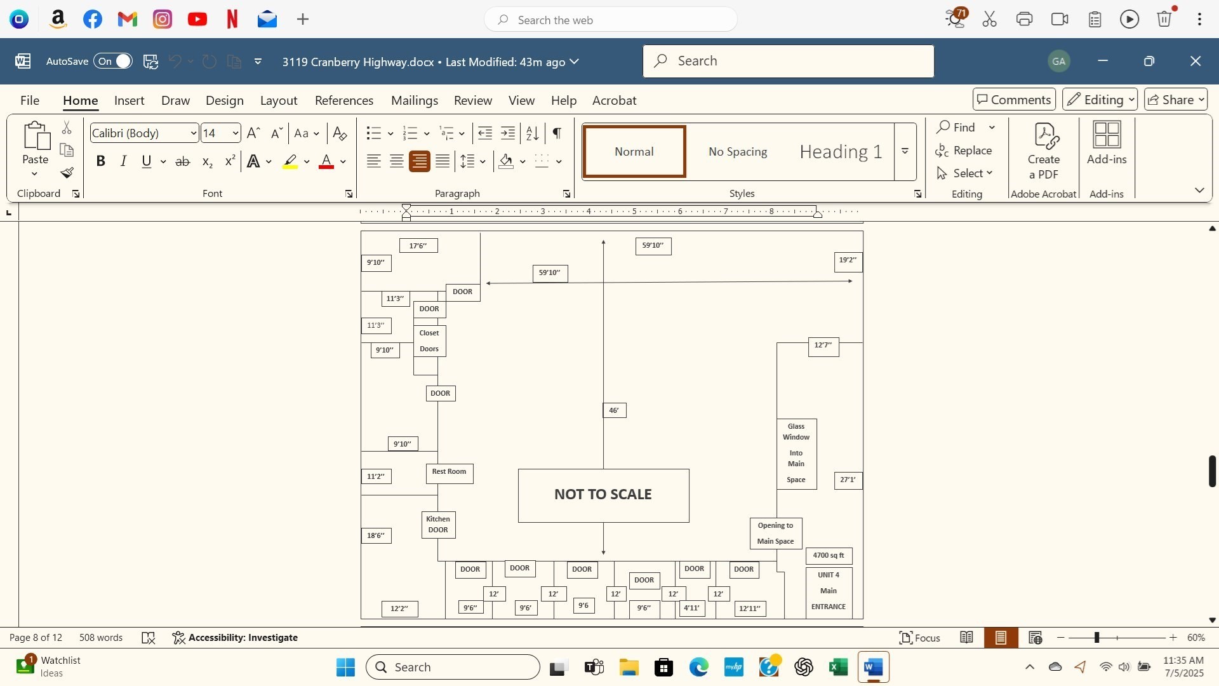Image resolution: width=1219 pixels, height=686 pixels.
Task: Open the font color picker arrow
Action: click(343, 162)
